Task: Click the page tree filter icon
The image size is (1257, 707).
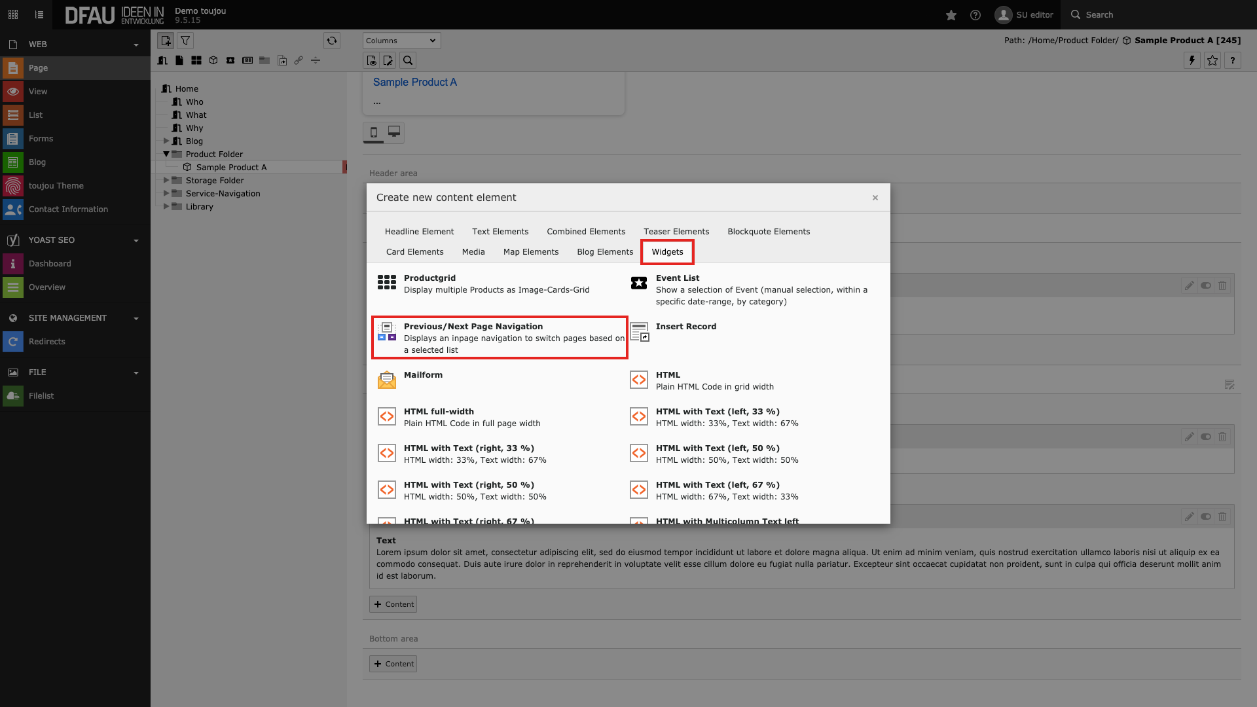Action: pos(185,41)
